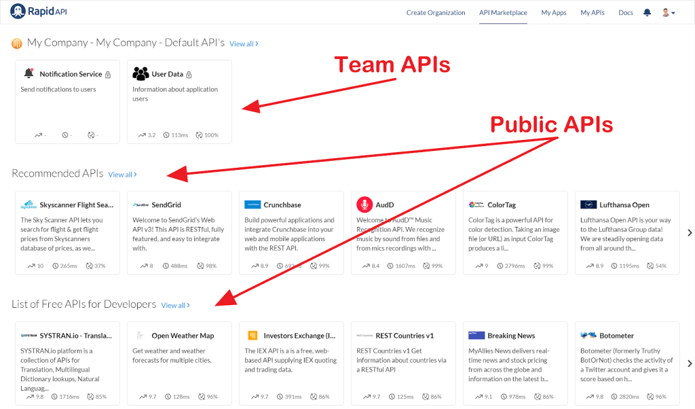Click the User Data people icon
Screen dimensions: 695x409
[140, 73]
